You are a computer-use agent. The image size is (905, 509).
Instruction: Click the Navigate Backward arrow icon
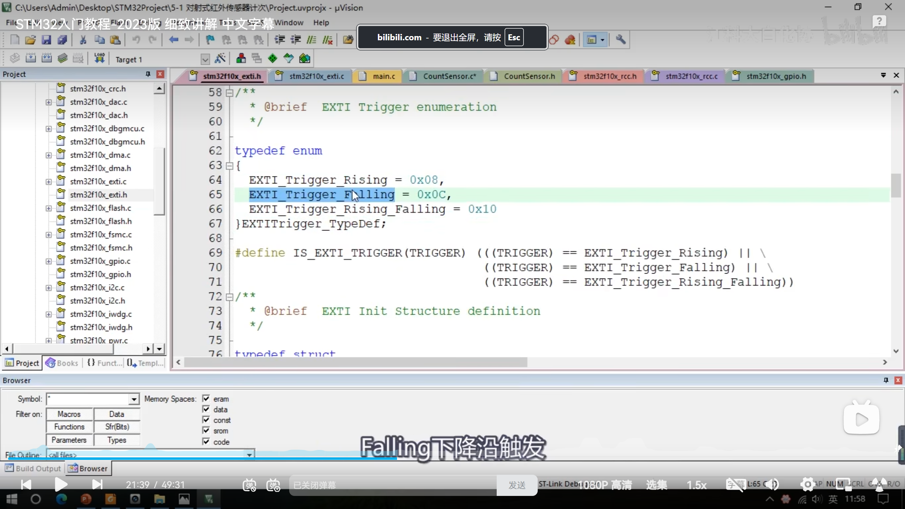[173, 40]
